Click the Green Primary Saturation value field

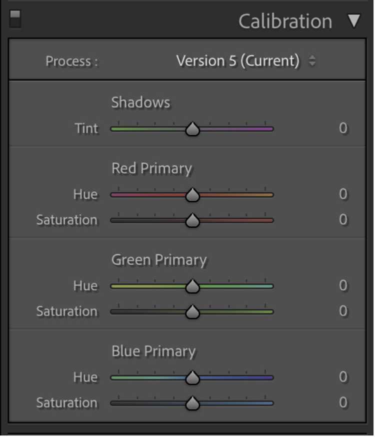tap(343, 311)
